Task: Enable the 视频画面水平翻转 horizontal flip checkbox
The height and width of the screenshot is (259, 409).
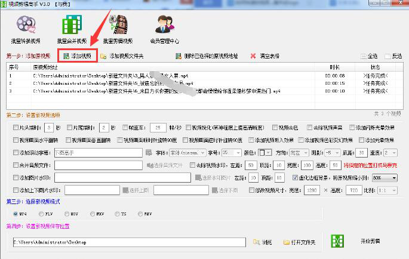Action: 16,140
